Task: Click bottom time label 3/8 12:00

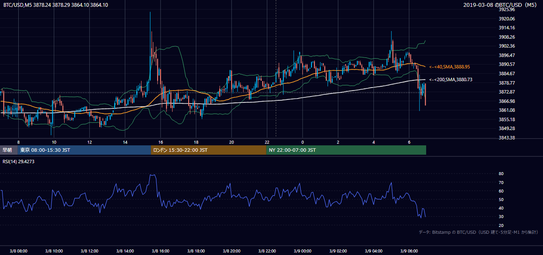Action: [89, 251]
